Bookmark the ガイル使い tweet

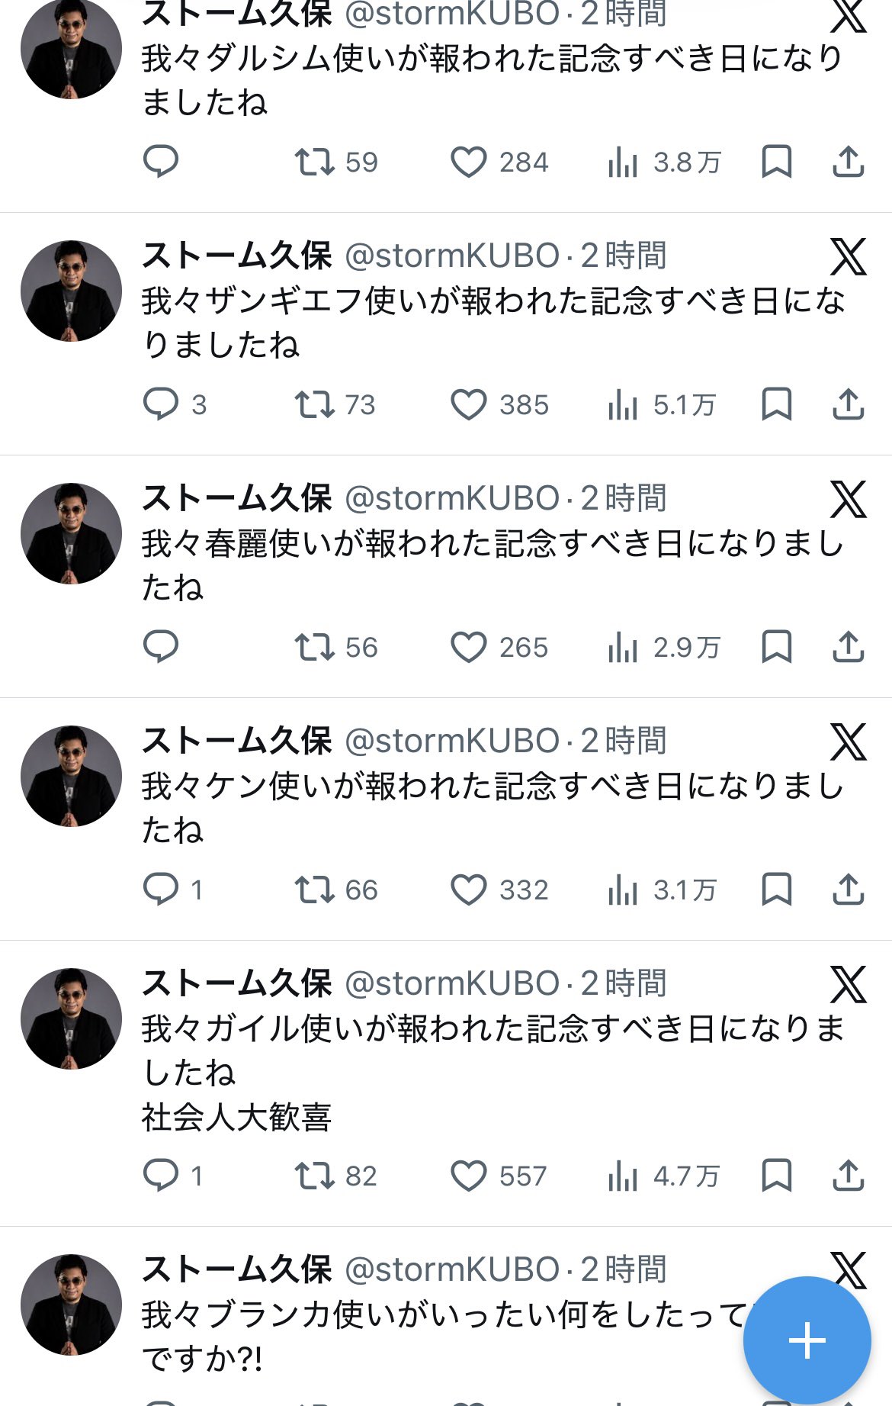pyautogui.click(x=776, y=1176)
